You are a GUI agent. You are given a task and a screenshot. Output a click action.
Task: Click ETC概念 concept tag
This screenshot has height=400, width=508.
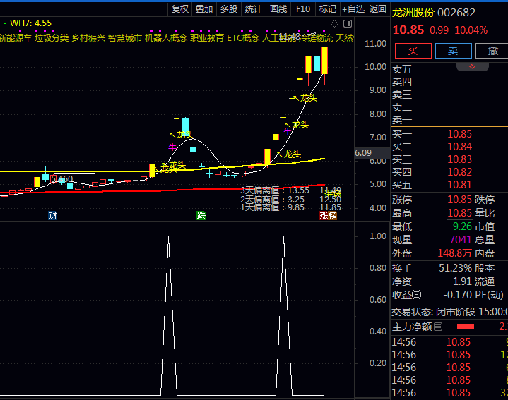tap(243, 38)
